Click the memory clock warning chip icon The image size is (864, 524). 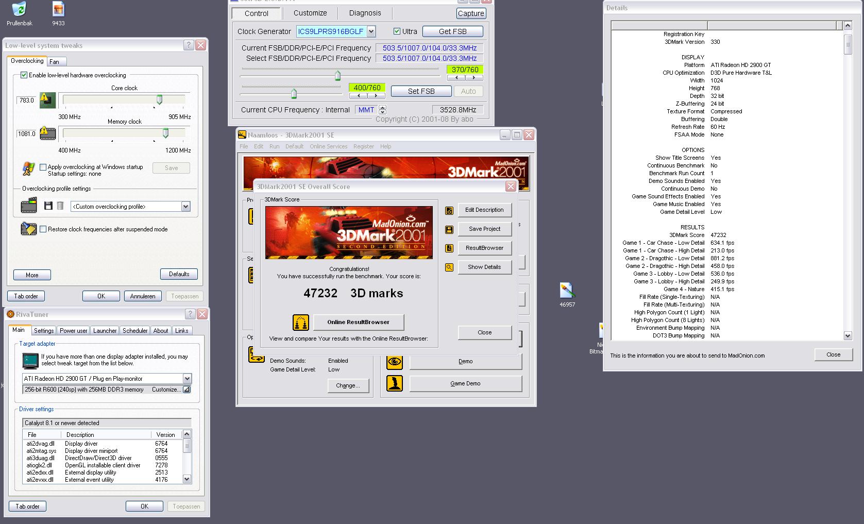coord(47,133)
